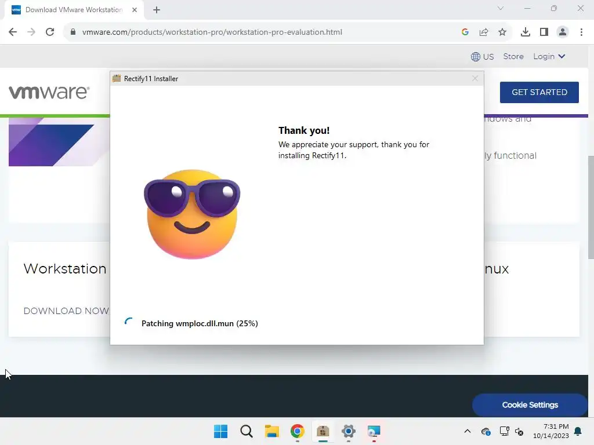Click the DOWNLOAD NOW link
The image size is (594, 445).
[66, 311]
